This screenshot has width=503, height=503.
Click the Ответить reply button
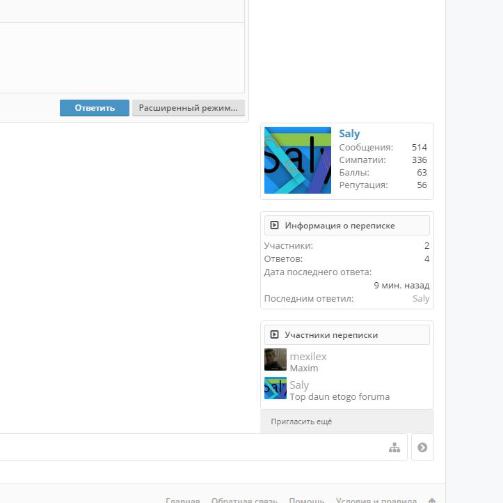click(x=95, y=108)
